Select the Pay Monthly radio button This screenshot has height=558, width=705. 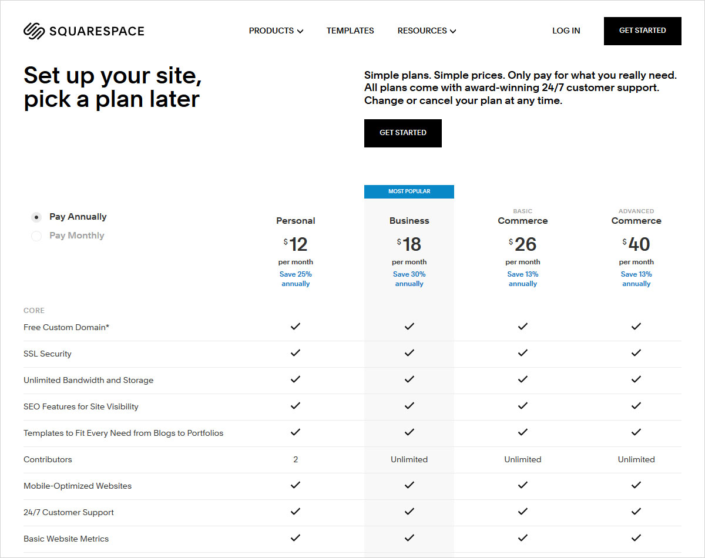point(36,236)
